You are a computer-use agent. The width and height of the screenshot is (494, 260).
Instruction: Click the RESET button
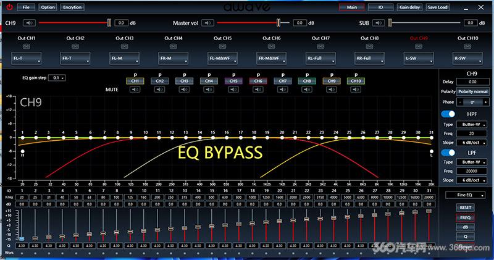pyautogui.click(x=466, y=208)
